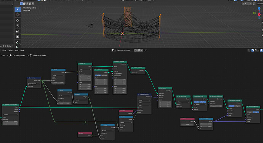
Task: Open node editor Select menu
Action: pos(11,50)
